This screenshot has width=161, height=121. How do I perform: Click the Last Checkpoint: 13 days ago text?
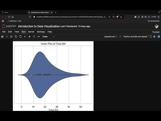click(x=75, y=26)
